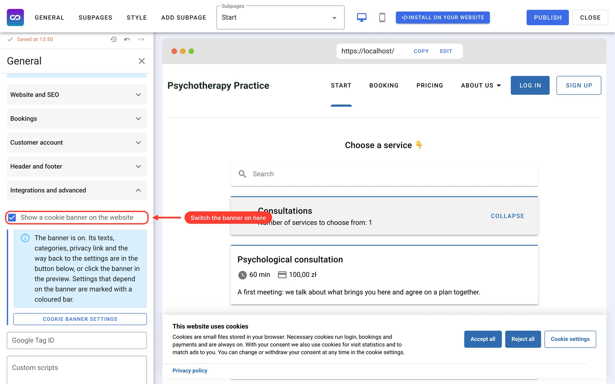Open the Subpages dropdown
This screenshot has width=615, height=384.
(x=281, y=18)
